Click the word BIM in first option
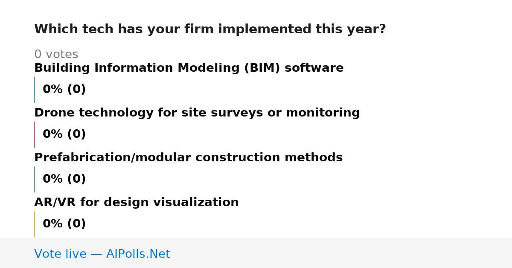The width and height of the screenshot is (512, 268). coord(262,68)
